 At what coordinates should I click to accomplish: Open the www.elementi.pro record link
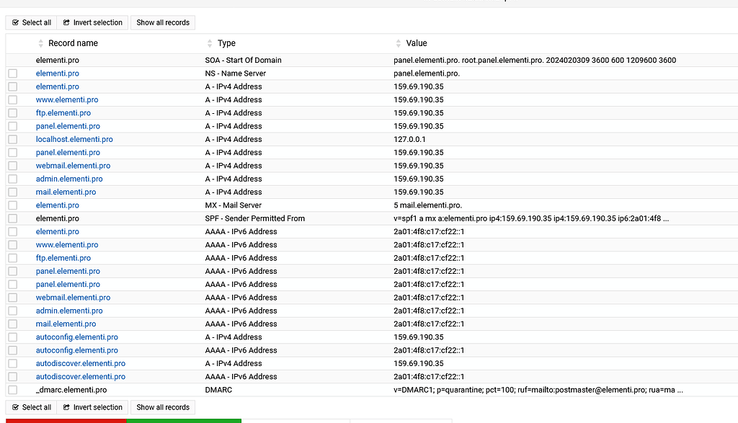click(67, 99)
